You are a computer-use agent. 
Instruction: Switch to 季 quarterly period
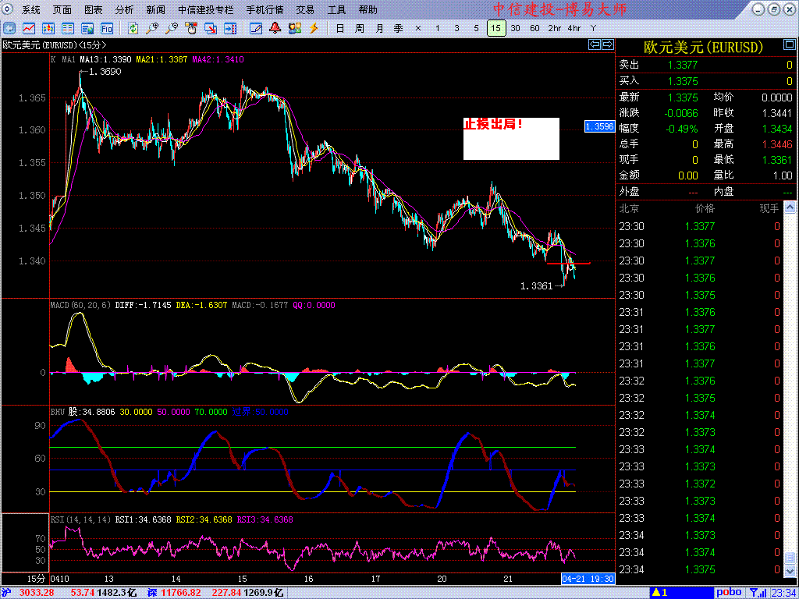tap(399, 28)
